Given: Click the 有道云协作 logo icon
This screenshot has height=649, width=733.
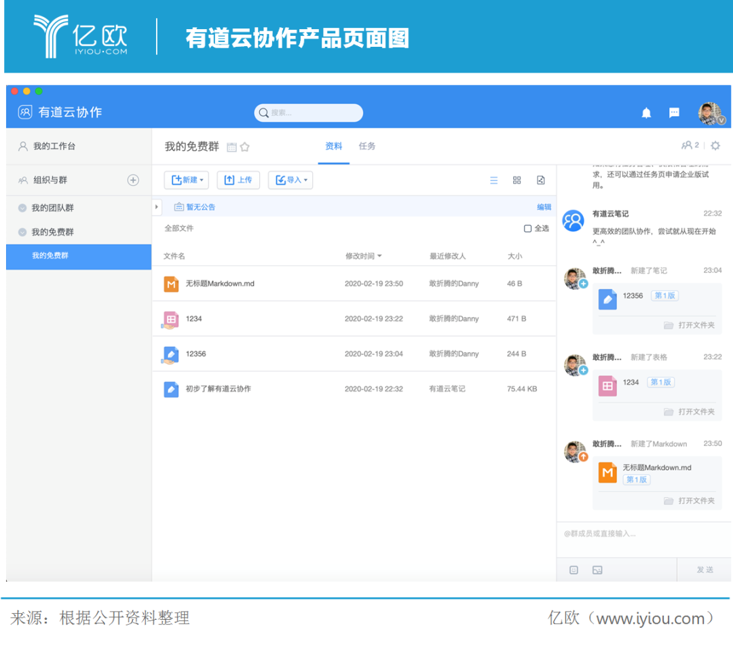Looking at the screenshot, I should tap(25, 112).
